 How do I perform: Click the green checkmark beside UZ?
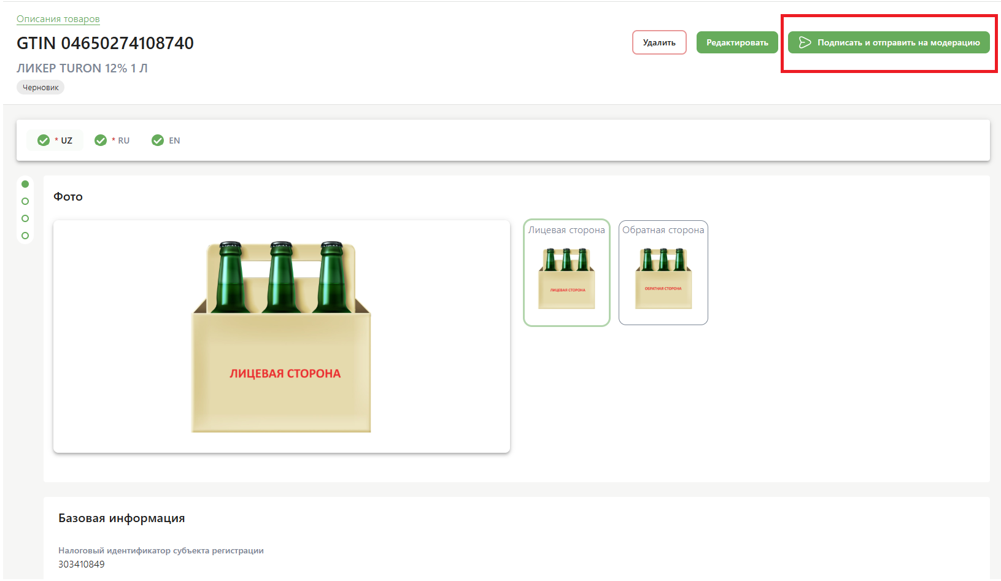(x=44, y=140)
